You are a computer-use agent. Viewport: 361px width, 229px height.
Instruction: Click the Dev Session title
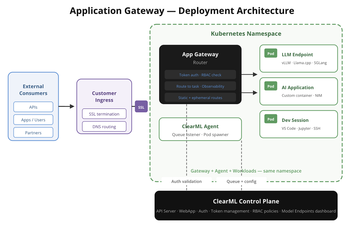click(295, 120)
